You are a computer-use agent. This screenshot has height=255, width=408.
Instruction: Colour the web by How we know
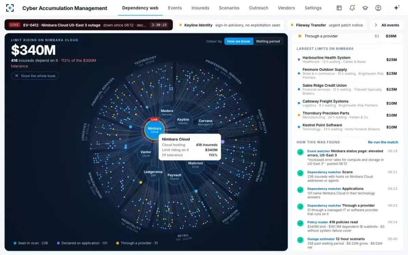[239, 41]
